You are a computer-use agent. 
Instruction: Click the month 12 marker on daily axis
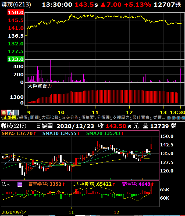[117, 212]
